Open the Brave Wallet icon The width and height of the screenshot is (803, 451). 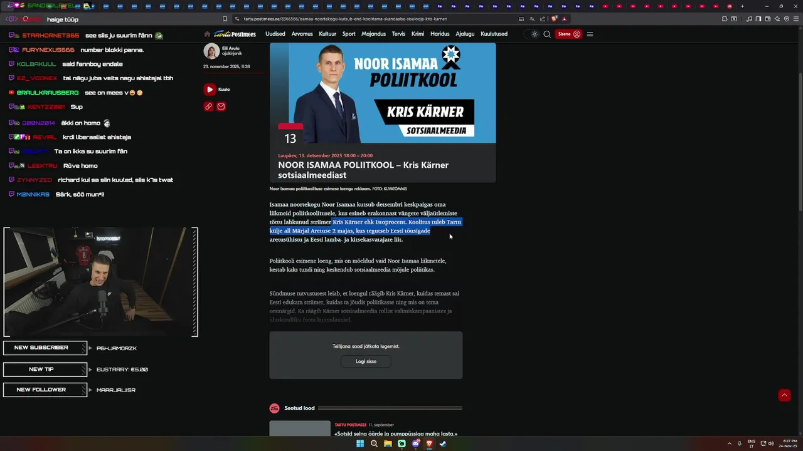(x=768, y=19)
